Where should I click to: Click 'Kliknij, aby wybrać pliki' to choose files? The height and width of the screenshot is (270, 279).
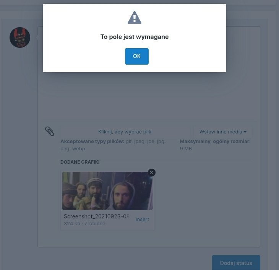(125, 132)
